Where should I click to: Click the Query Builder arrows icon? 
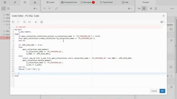point(30,22)
